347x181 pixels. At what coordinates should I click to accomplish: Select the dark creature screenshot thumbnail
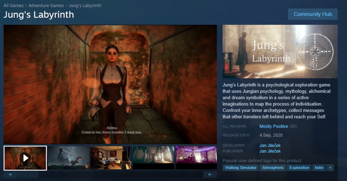(68, 158)
